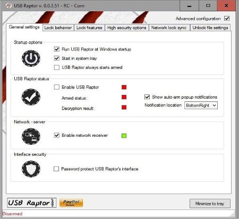The image size is (239, 219).
Task: Open the Unlock file settings tab
Action: click(x=210, y=28)
